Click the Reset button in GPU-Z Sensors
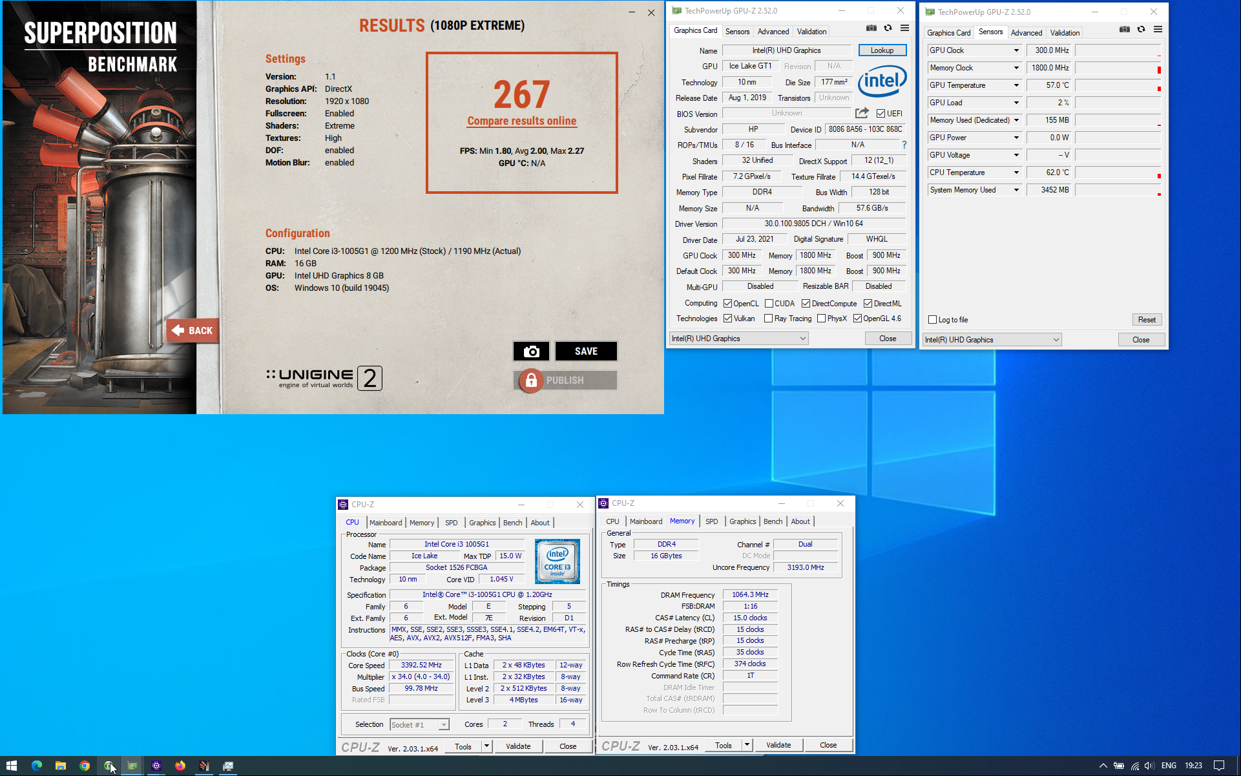 [x=1147, y=320]
